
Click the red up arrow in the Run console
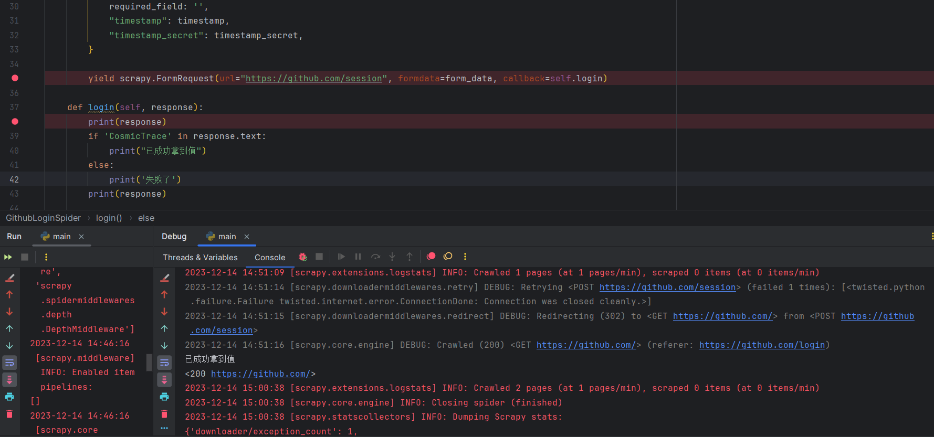pos(9,294)
